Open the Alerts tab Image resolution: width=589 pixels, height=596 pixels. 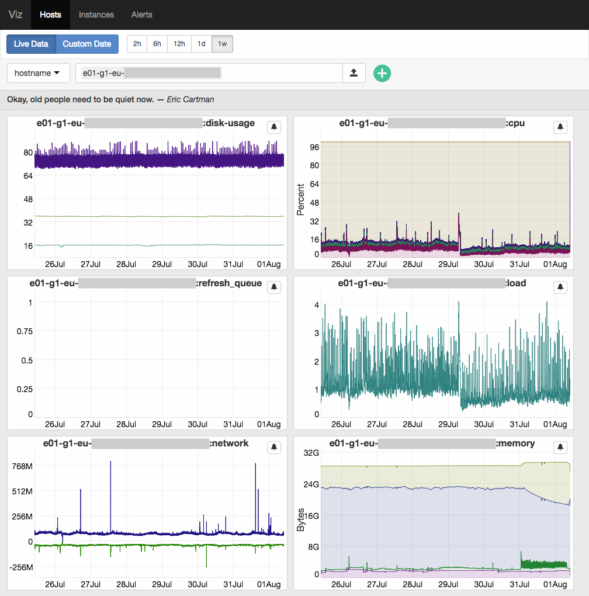point(141,15)
